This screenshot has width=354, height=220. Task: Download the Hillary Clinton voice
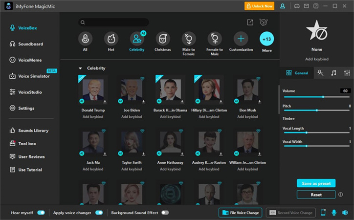tap(221, 102)
